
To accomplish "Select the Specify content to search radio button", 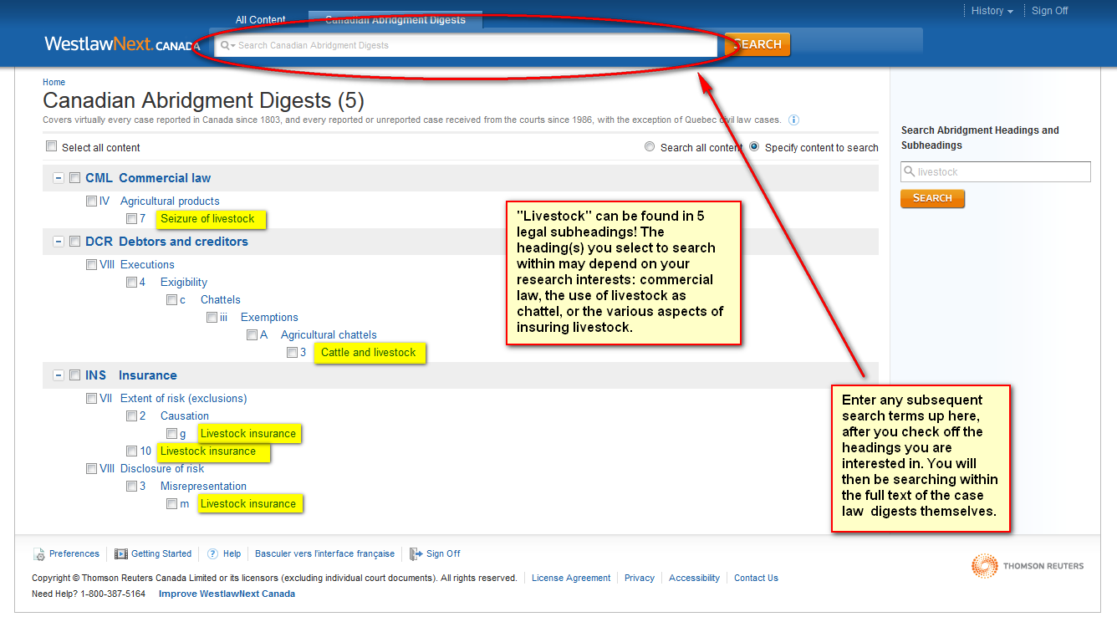I will tap(754, 146).
